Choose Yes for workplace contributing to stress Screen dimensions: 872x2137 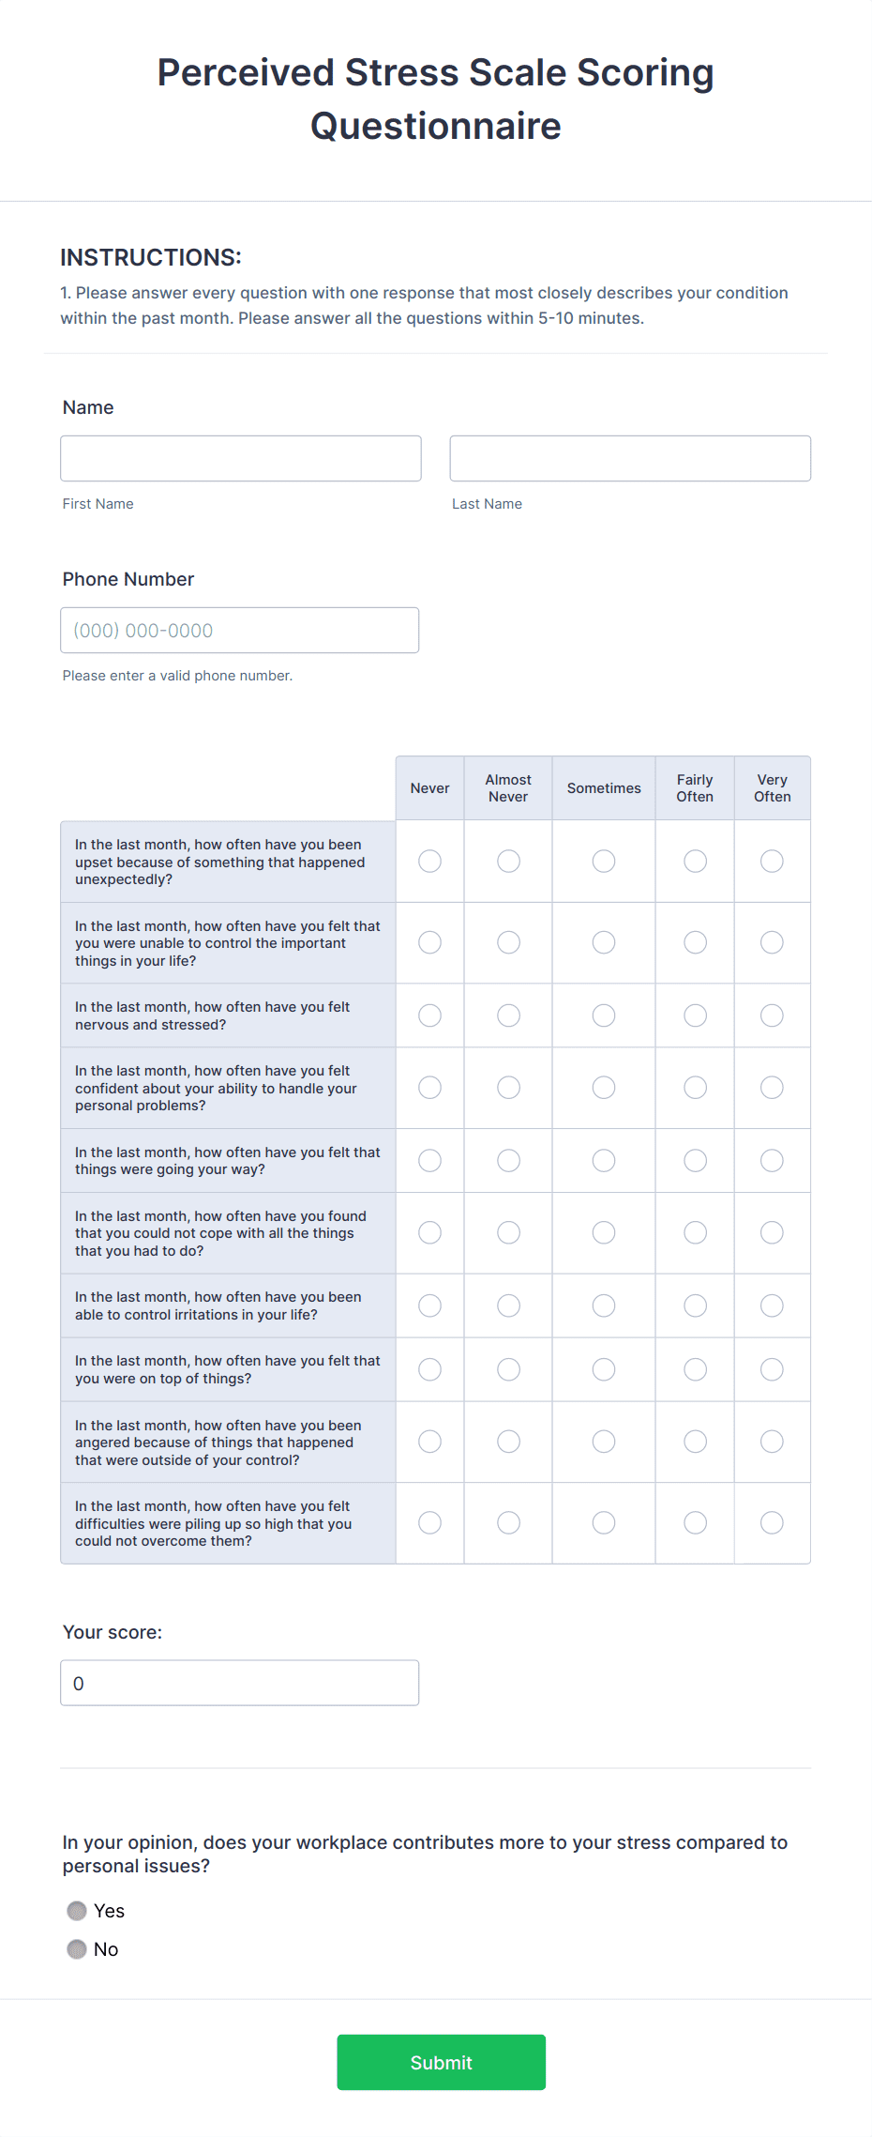77,1910
